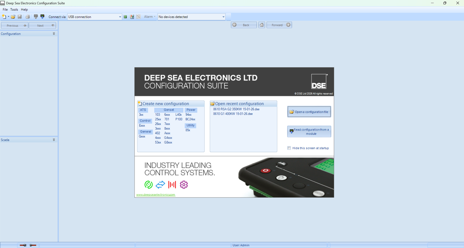Click Open a configuration file button

pyautogui.click(x=309, y=112)
